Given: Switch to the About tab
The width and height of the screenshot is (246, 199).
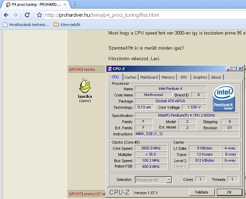Looking at the screenshot, I should tap(216, 77).
